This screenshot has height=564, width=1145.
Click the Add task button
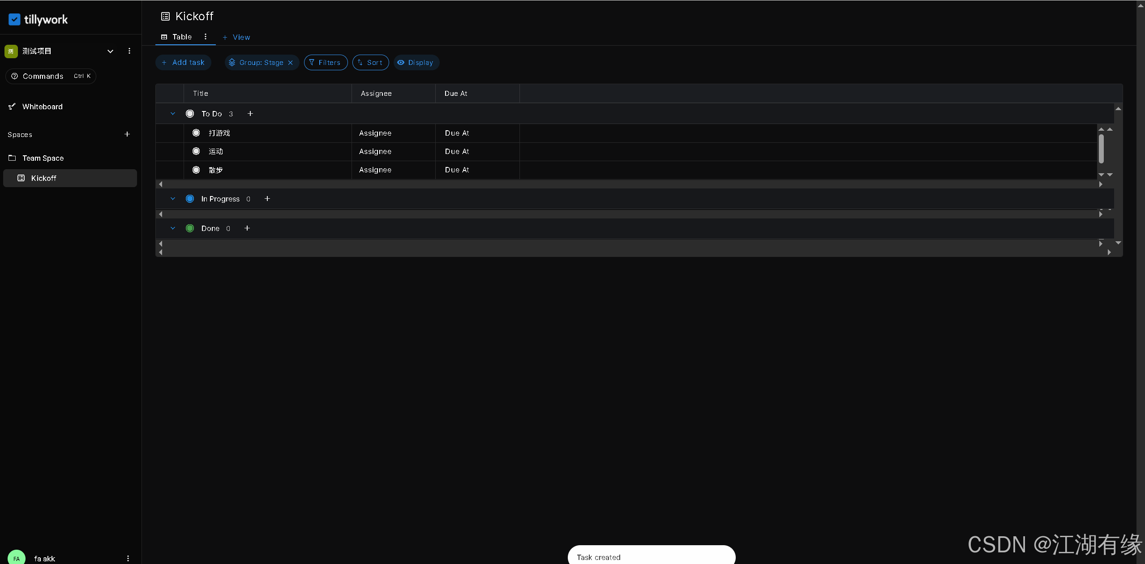tap(183, 63)
